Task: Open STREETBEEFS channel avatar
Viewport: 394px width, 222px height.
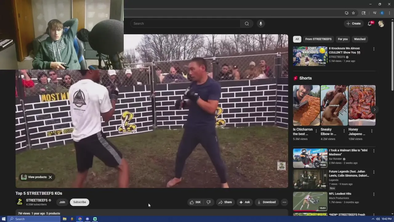Action: (20, 202)
